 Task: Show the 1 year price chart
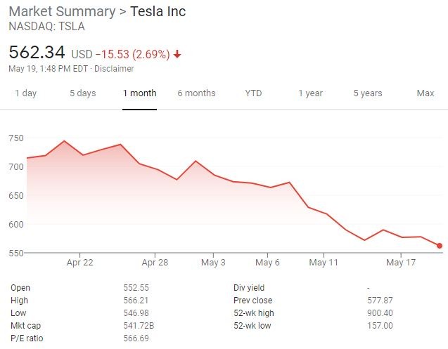coord(310,93)
